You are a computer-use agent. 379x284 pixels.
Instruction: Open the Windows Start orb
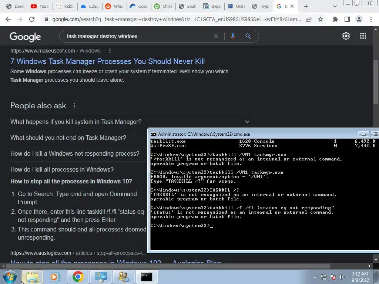[10, 277]
